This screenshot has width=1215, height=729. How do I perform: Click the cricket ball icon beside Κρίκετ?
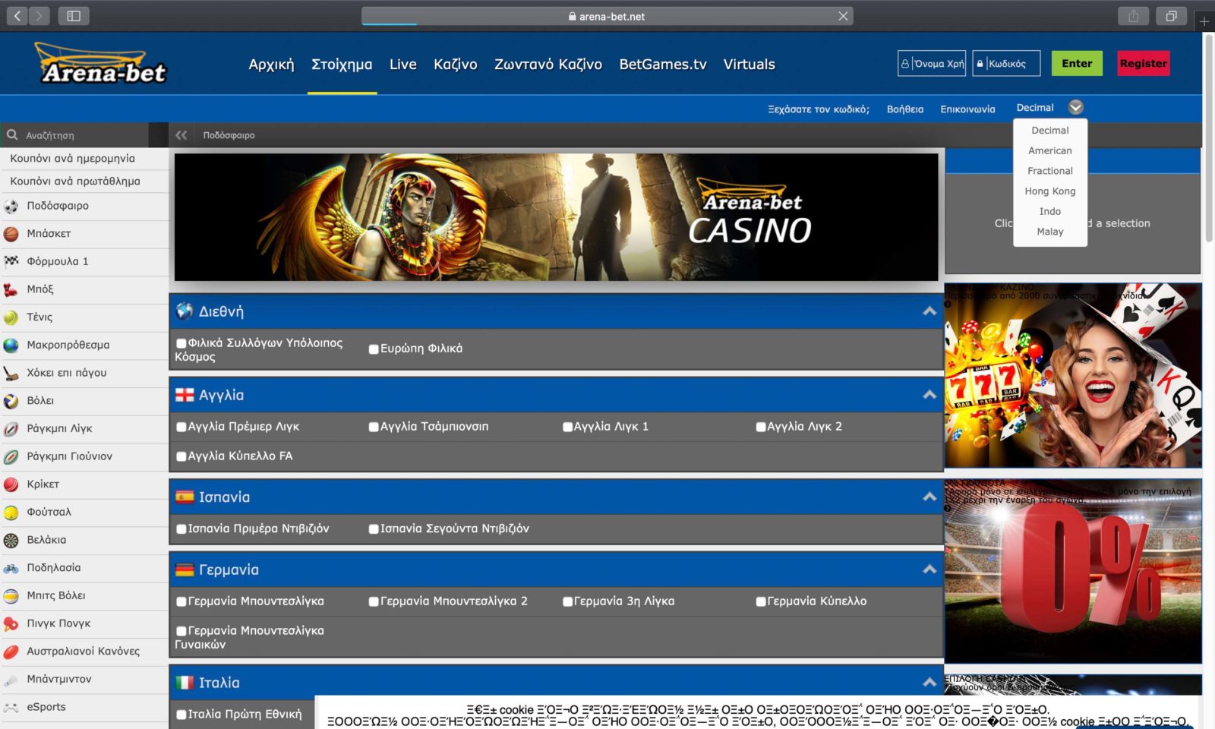(x=11, y=484)
